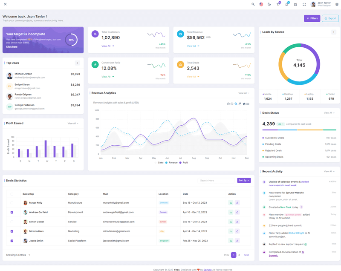Open the Sort By dropdown
Viewport: 341px width, 271px height.
244,180
